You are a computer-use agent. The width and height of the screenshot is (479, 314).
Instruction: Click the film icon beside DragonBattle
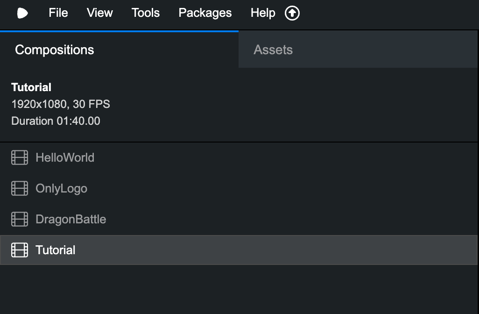[x=20, y=219]
